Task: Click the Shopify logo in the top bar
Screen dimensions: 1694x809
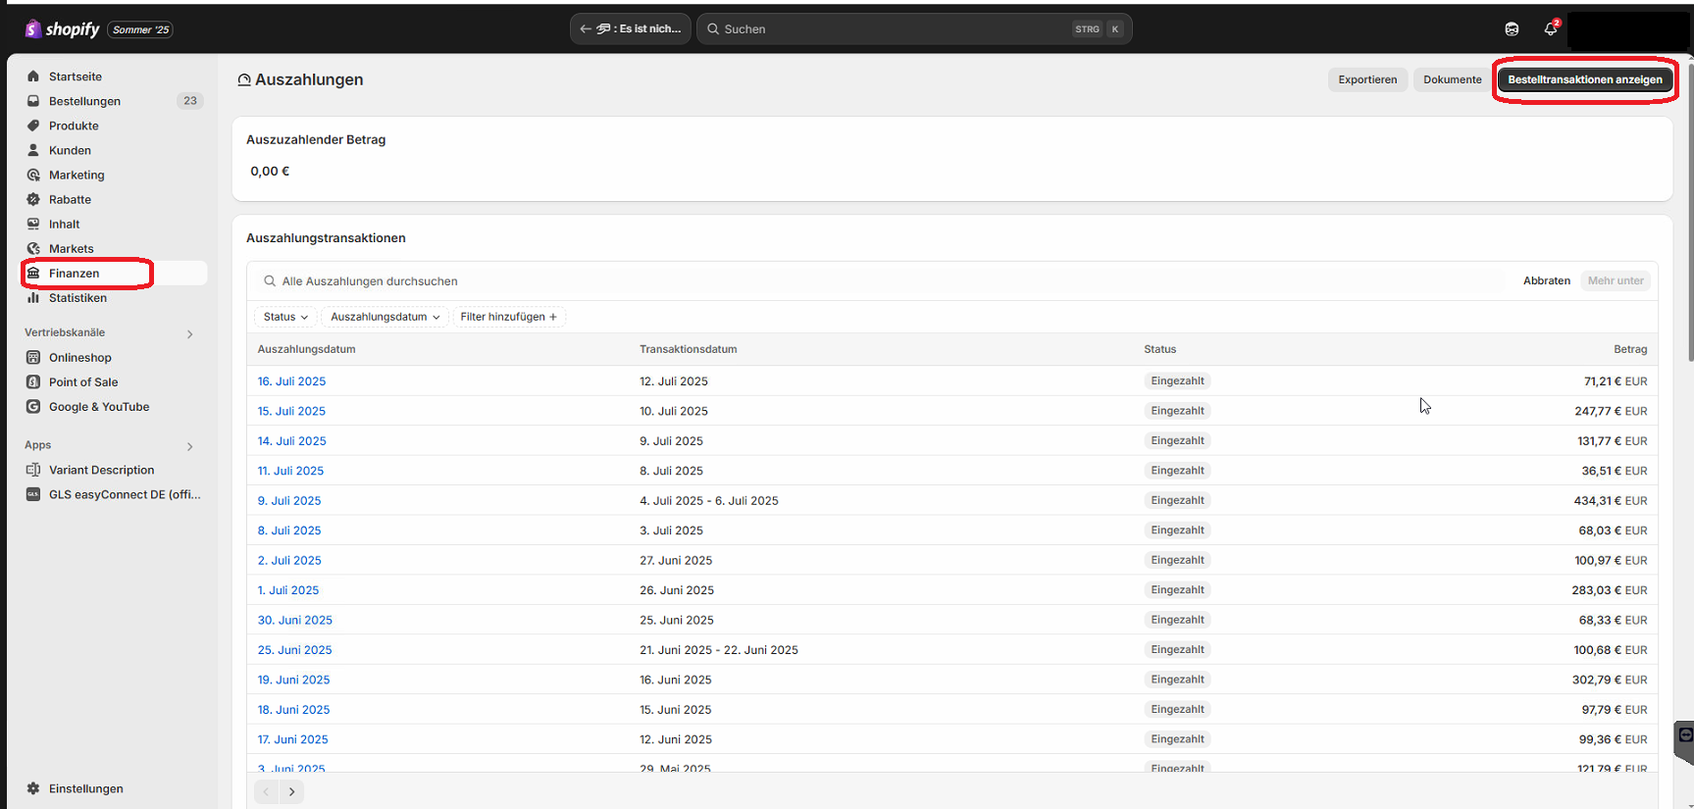Action: [x=63, y=29]
